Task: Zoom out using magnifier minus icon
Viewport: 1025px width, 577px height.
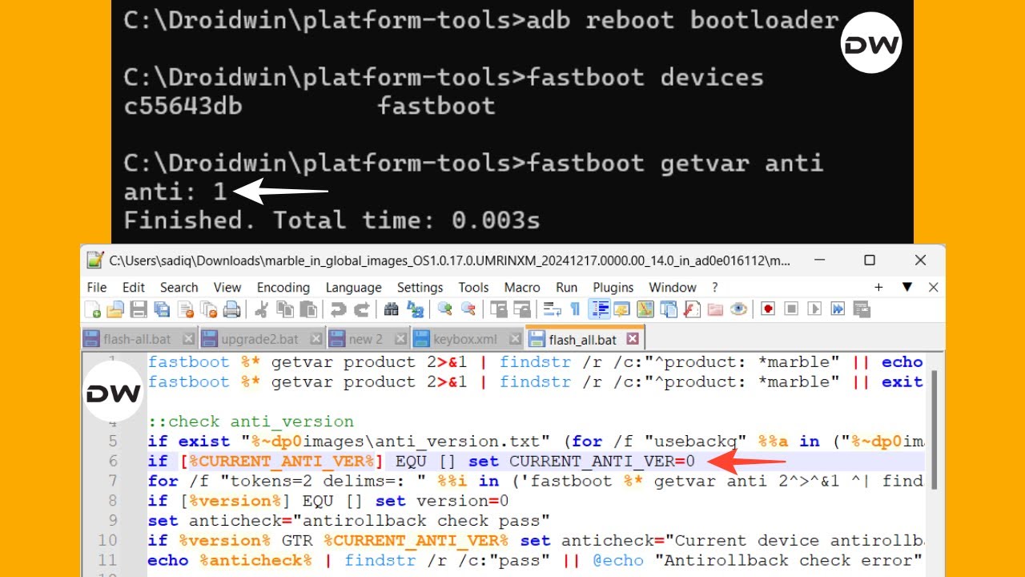Action: point(468,309)
